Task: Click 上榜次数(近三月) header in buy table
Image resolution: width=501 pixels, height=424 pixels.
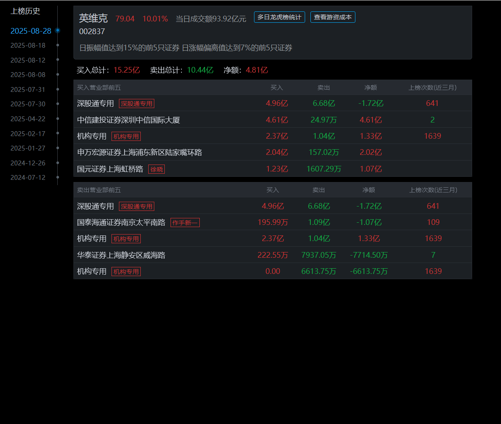Action: (x=432, y=88)
